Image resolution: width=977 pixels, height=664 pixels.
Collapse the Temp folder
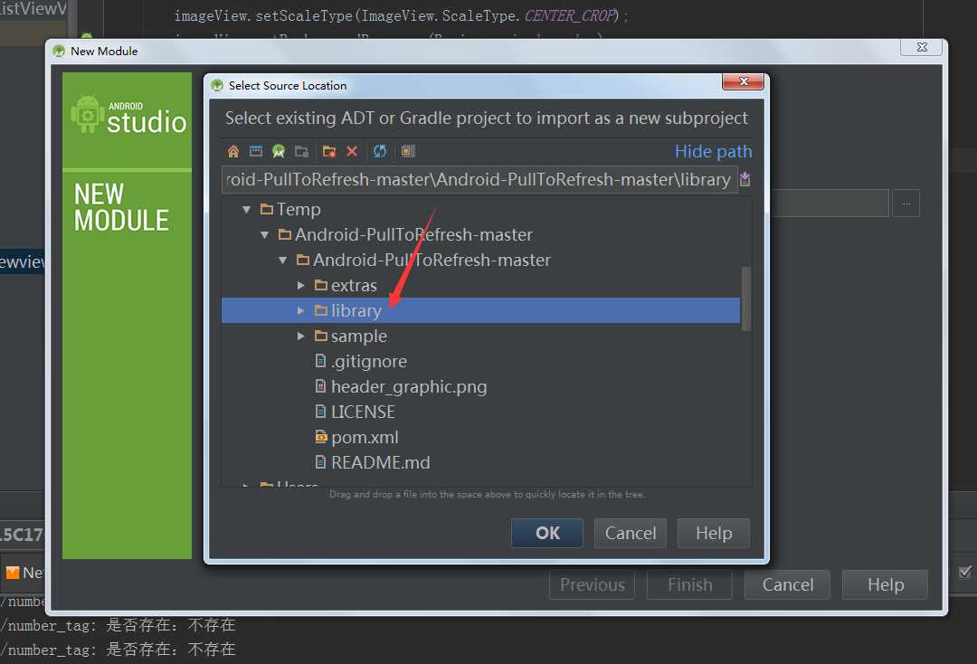tap(247, 209)
